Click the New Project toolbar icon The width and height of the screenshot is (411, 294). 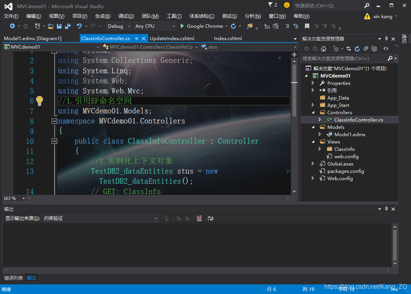click(38, 26)
